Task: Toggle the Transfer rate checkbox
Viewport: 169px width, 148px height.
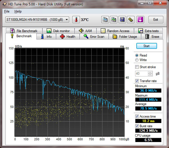Action: click(x=137, y=81)
